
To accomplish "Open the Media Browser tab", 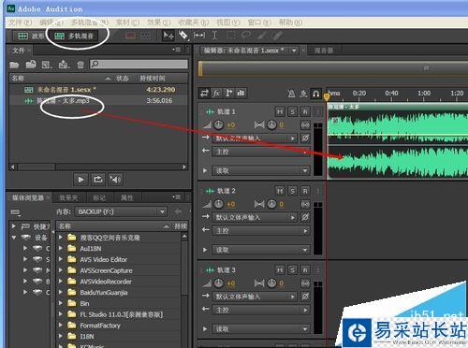I will tap(27, 197).
